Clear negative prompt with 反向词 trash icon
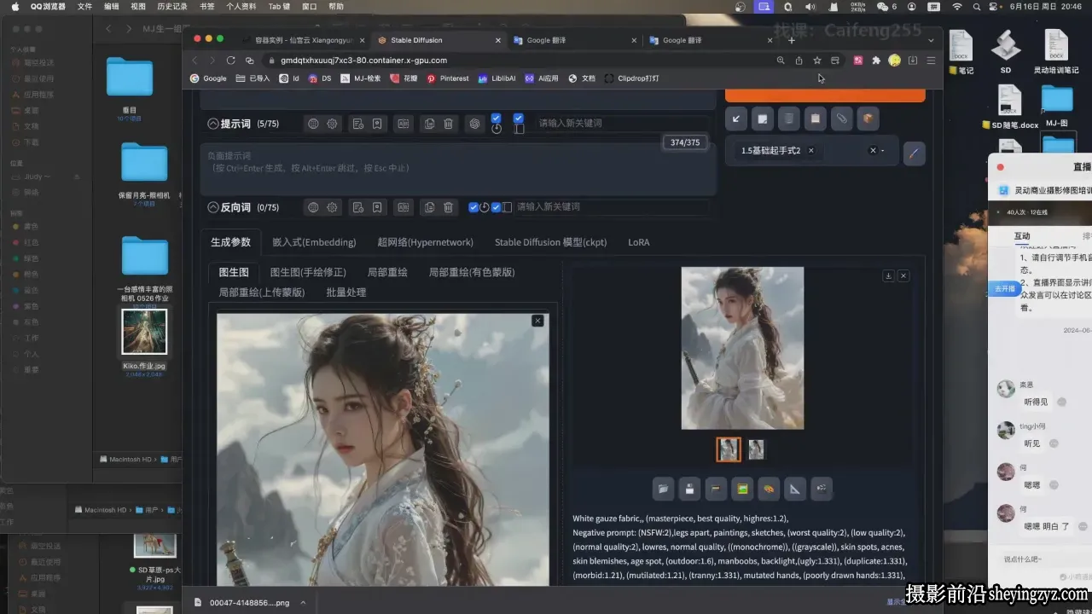Viewport: 1092px width, 614px height. (448, 207)
